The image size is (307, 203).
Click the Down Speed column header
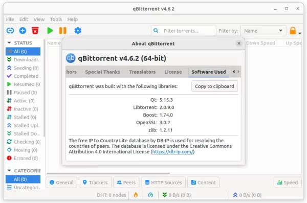260,43
